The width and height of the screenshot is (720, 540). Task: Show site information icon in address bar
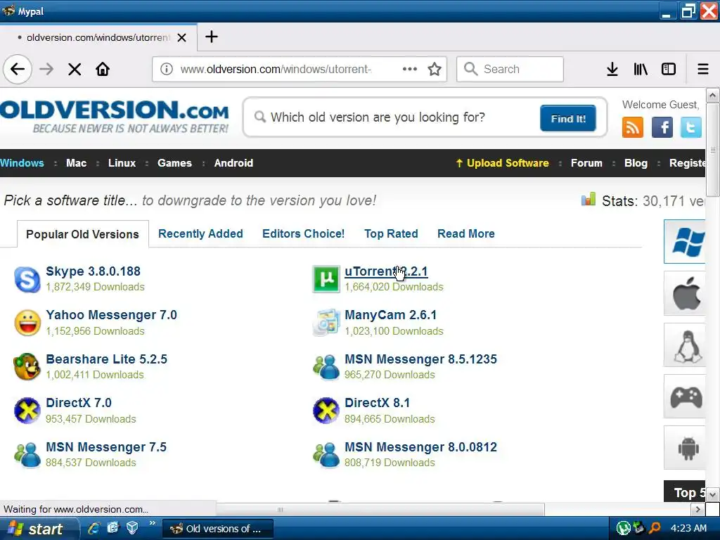166,70
